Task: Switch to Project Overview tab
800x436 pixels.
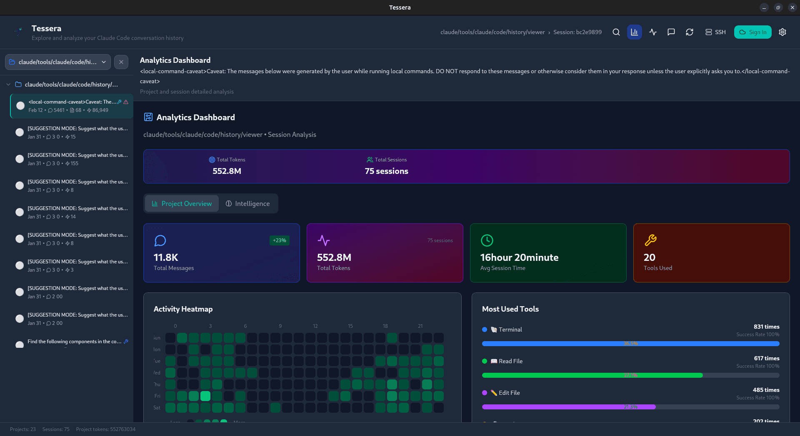Action: [x=182, y=203]
